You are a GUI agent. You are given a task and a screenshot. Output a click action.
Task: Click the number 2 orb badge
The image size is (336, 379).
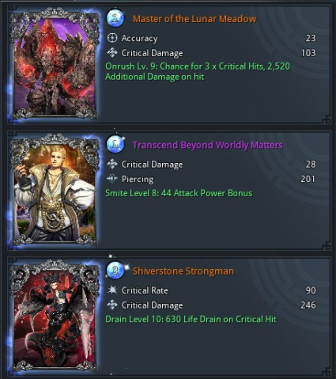(x=115, y=18)
